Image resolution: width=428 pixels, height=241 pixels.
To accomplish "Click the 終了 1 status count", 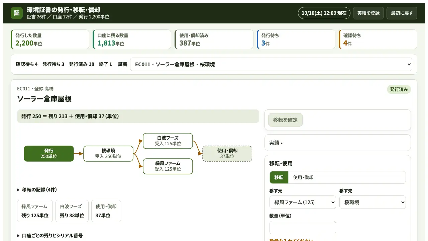I will click(106, 64).
